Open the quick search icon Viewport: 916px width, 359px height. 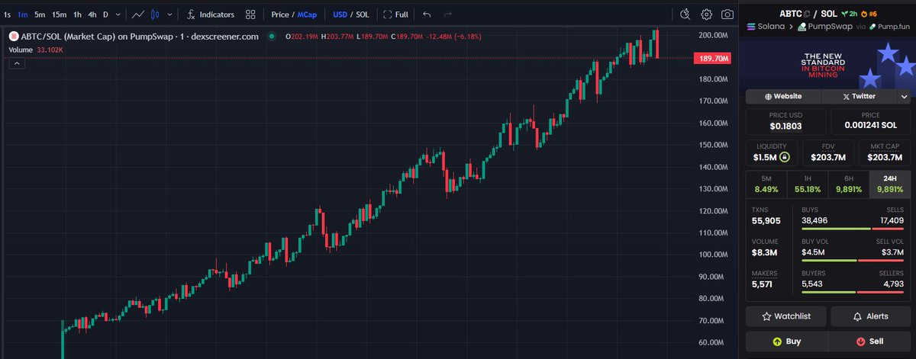(685, 14)
